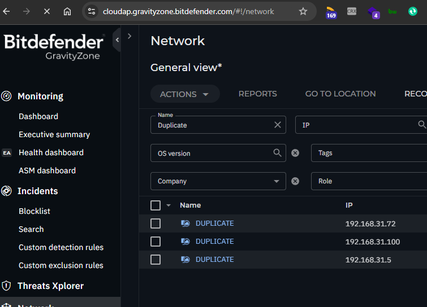The width and height of the screenshot is (427, 307).
Task: Open the selection options arrow by header checkbox
Action: (169, 205)
